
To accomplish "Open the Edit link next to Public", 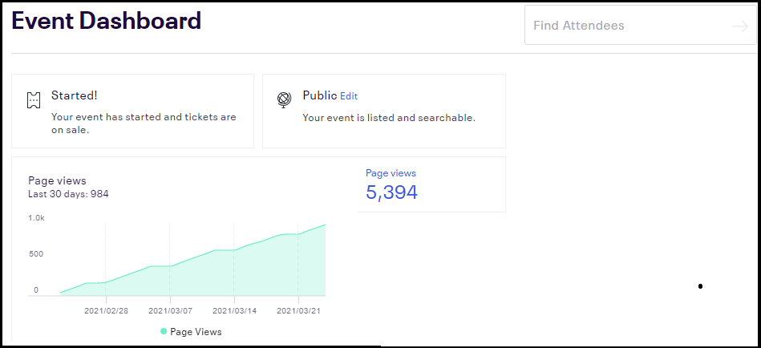I will click(x=349, y=96).
